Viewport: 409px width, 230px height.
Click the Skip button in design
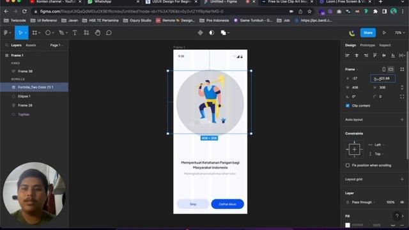(193, 204)
